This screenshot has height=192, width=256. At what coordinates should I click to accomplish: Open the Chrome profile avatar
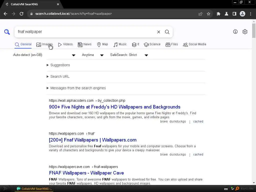[242, 14]
